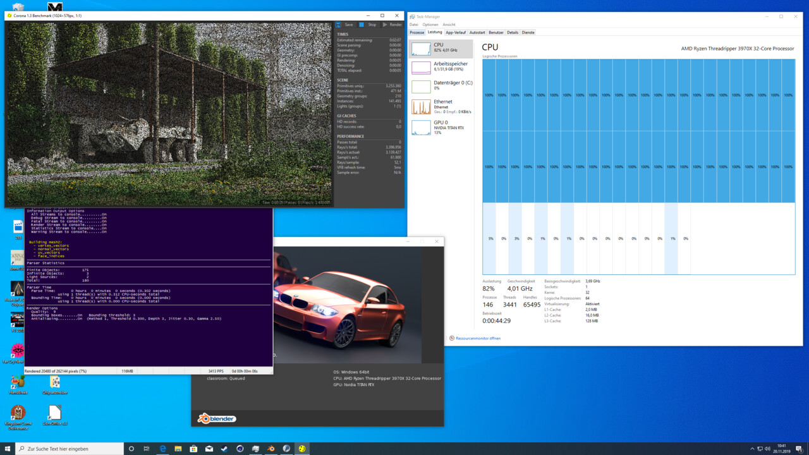Select the 265 video file desktop icon
809x455 pixels.
pos(18,229)
